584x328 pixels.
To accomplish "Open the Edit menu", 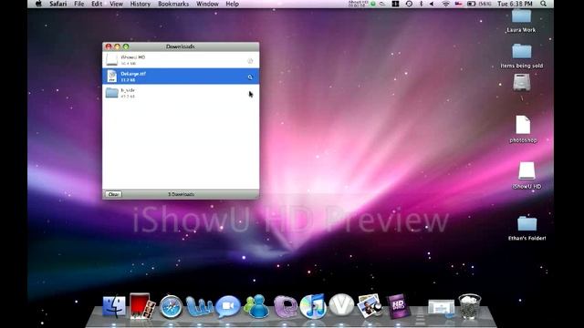I will [x=97, y=4].
